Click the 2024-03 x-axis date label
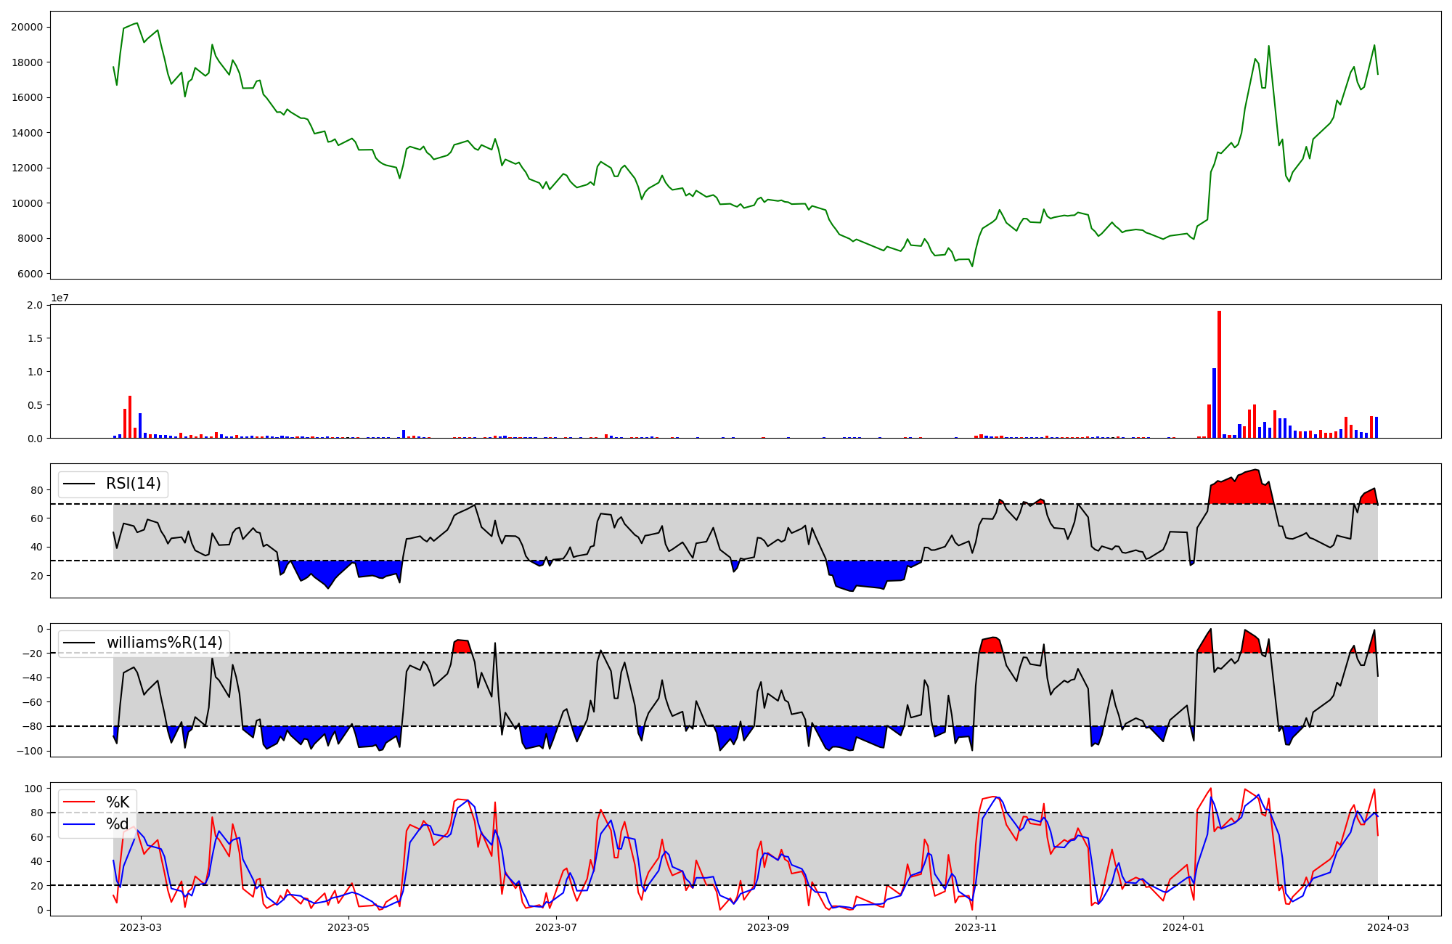The width and height of the screenshot is (1452, 944). [x=1388, y=927]
